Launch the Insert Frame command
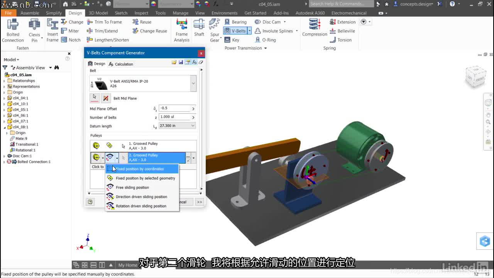The image size is (494, 278). [52, 31]
